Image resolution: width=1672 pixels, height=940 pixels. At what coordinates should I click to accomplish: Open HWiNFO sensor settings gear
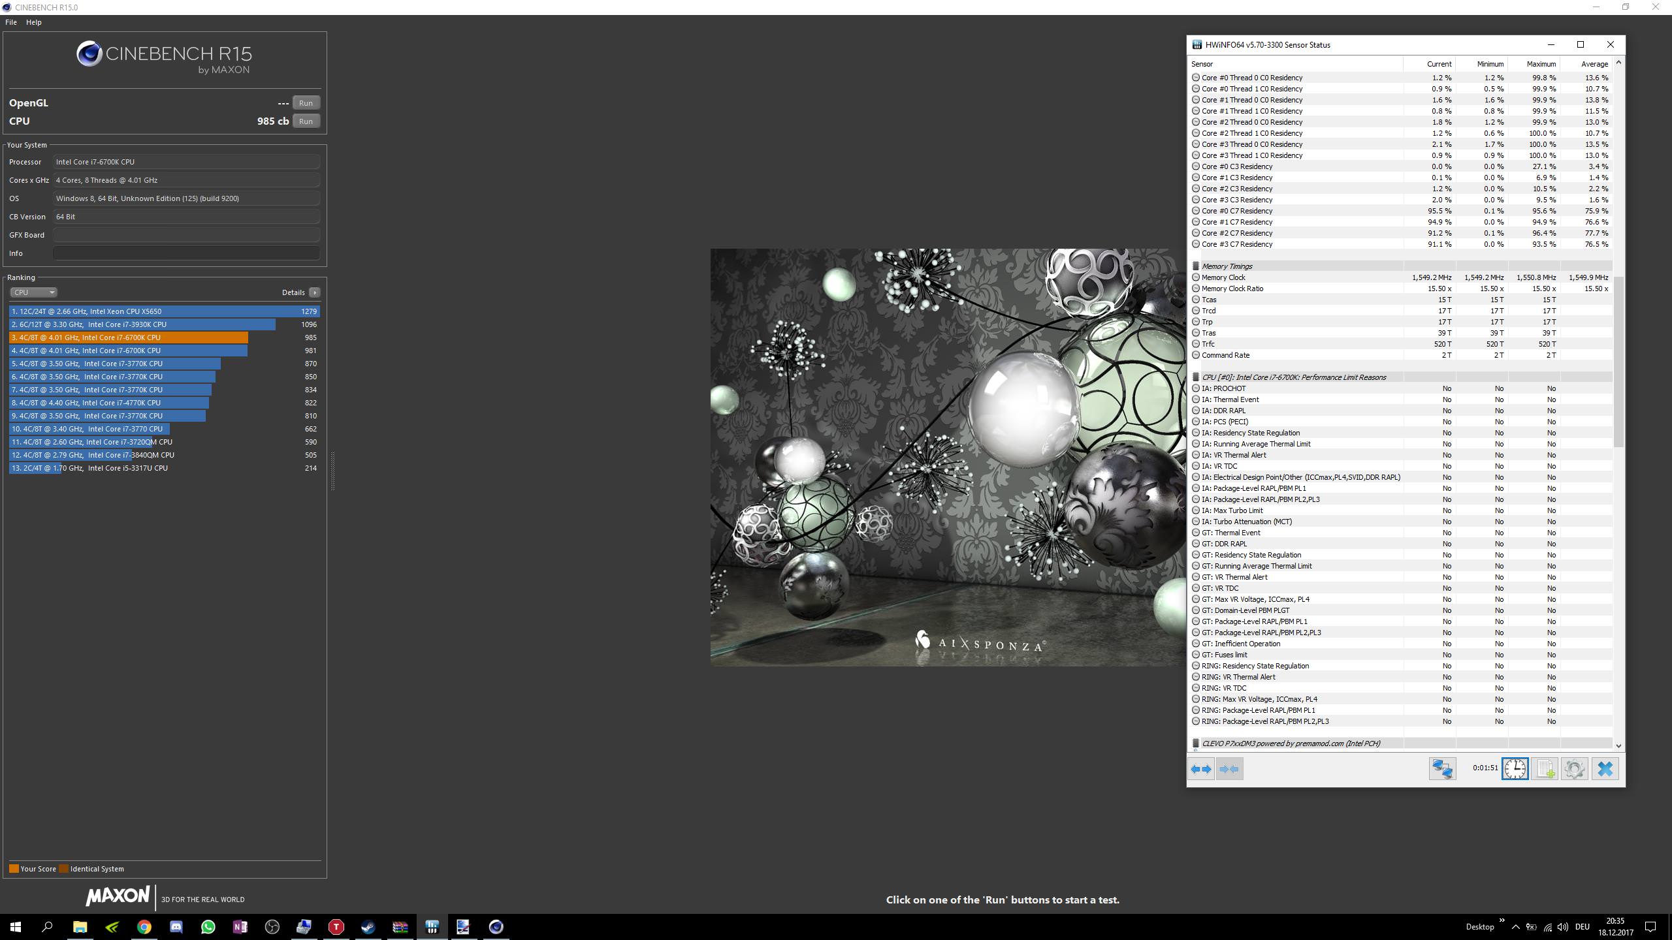[x=1574, y=769]
